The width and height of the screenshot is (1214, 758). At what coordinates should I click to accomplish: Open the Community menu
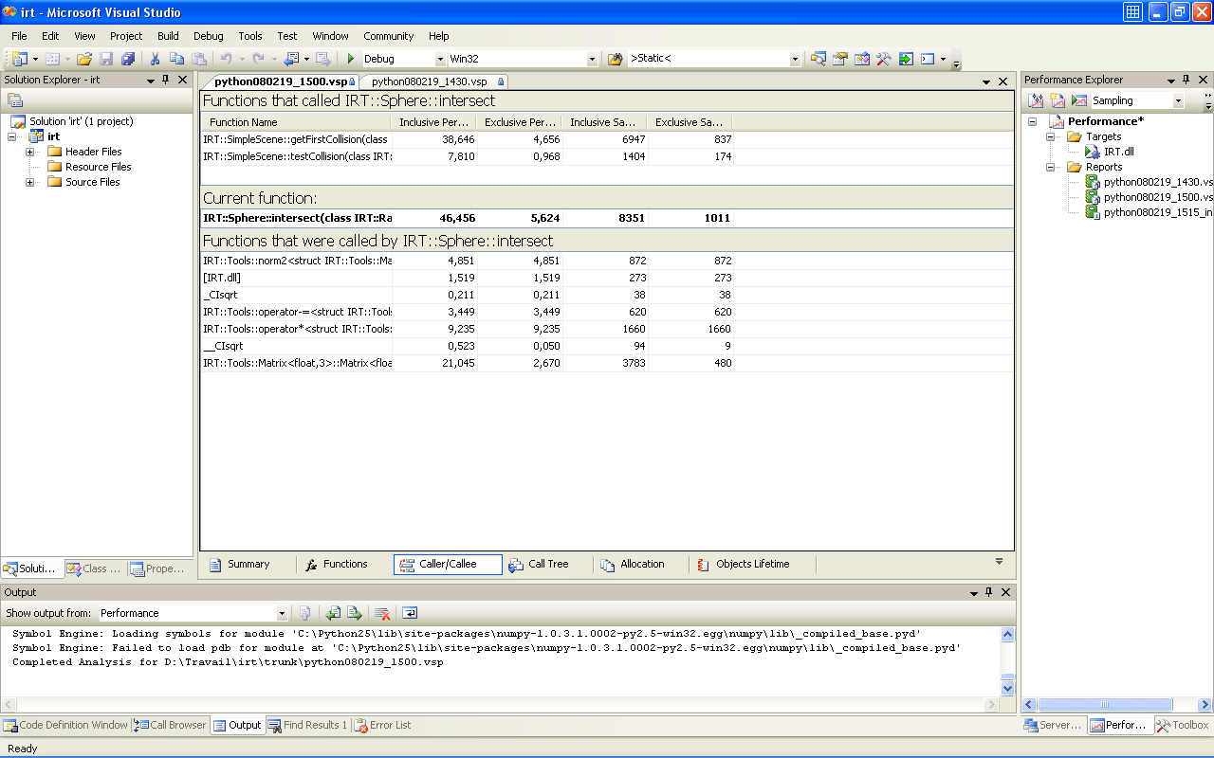click(x=388, y=36)
